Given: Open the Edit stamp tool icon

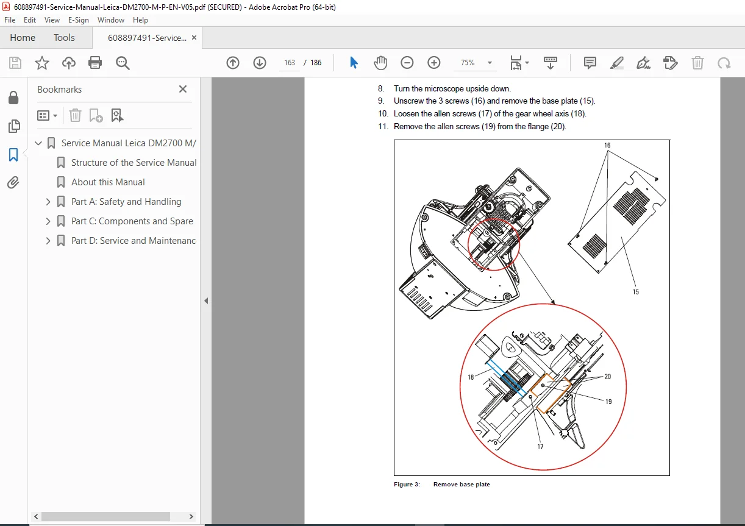Looking at the screenshot, I should (x=671, y=63).
